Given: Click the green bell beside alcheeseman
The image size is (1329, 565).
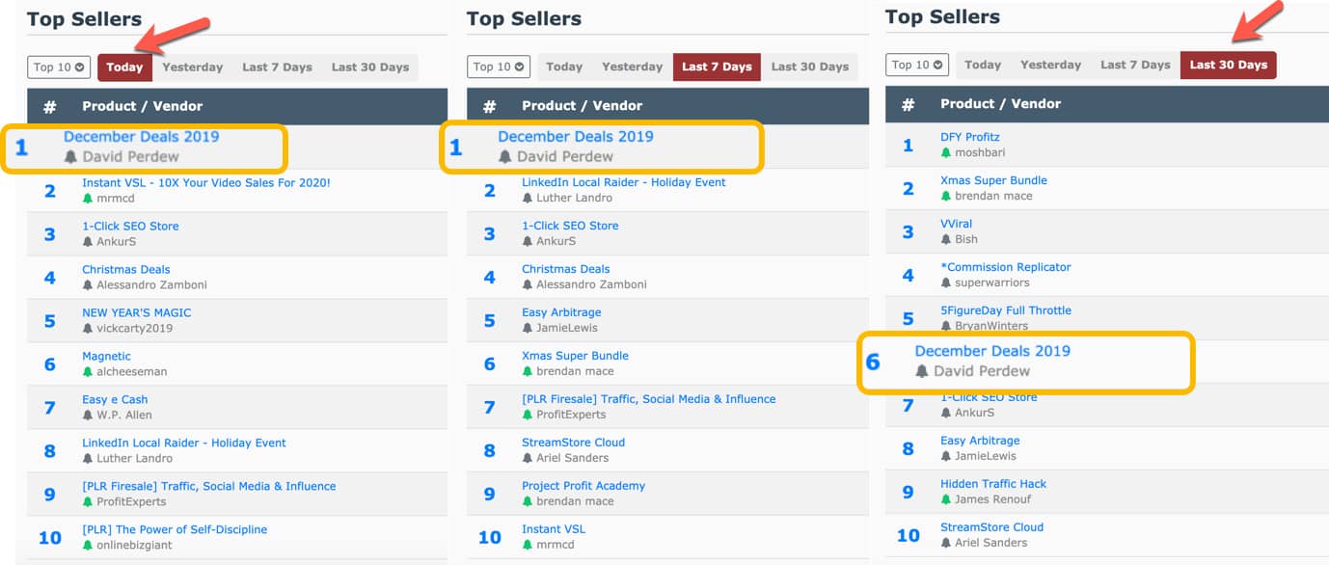Looking at the screenshot, I should (88, 372).
